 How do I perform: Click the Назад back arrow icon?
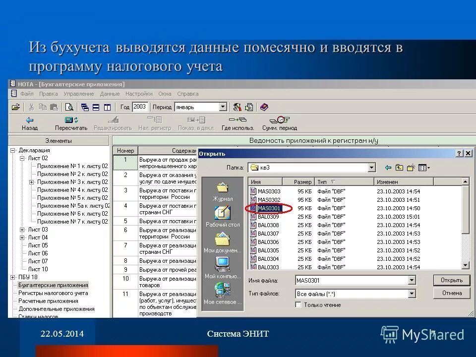30,119
